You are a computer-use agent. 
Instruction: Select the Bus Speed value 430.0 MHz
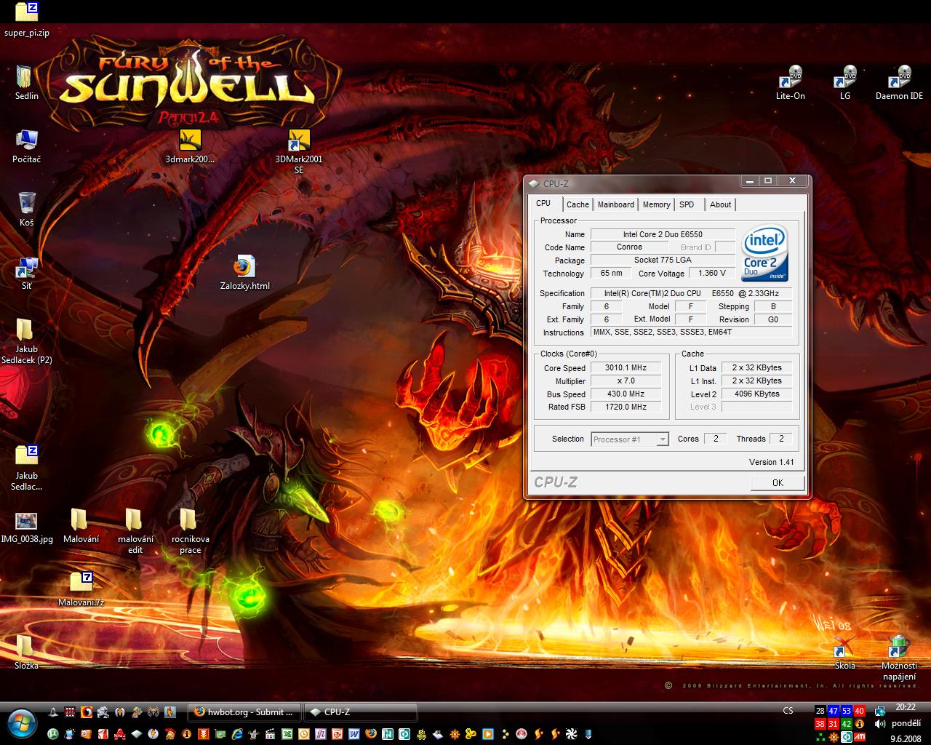click(x=626, y=394)
